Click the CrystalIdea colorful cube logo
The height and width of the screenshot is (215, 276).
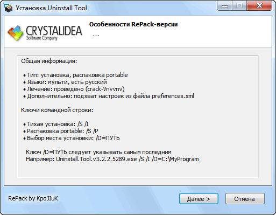pyautogui.click(x=16, y=33)
